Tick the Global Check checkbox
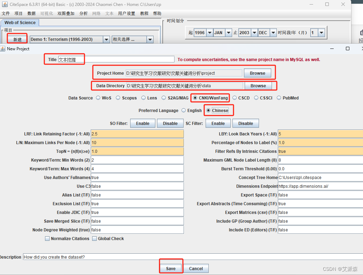Screen dimensions: 363x275 click(95, 238)
